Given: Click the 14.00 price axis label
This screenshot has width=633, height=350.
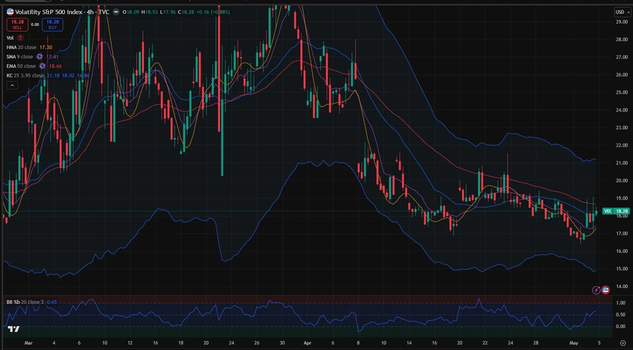Looking at the screenshot, I should [x=622, y=287].
